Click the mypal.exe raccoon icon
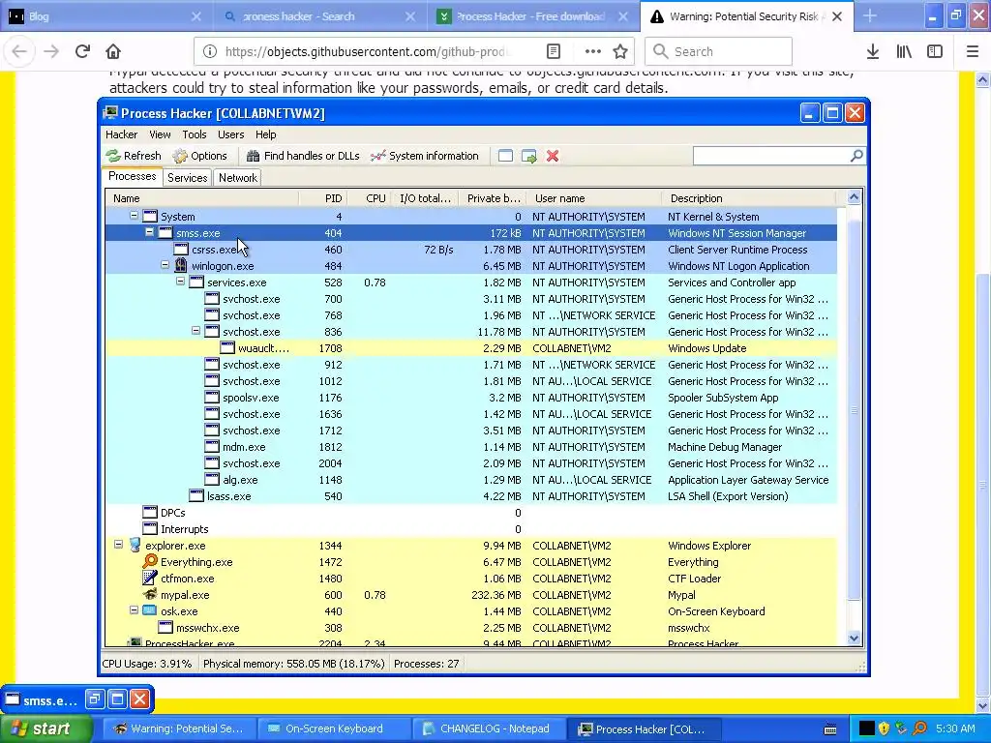The width and height of the screenshot is (991, 743). pyautogui.click(x=150, y=594)
